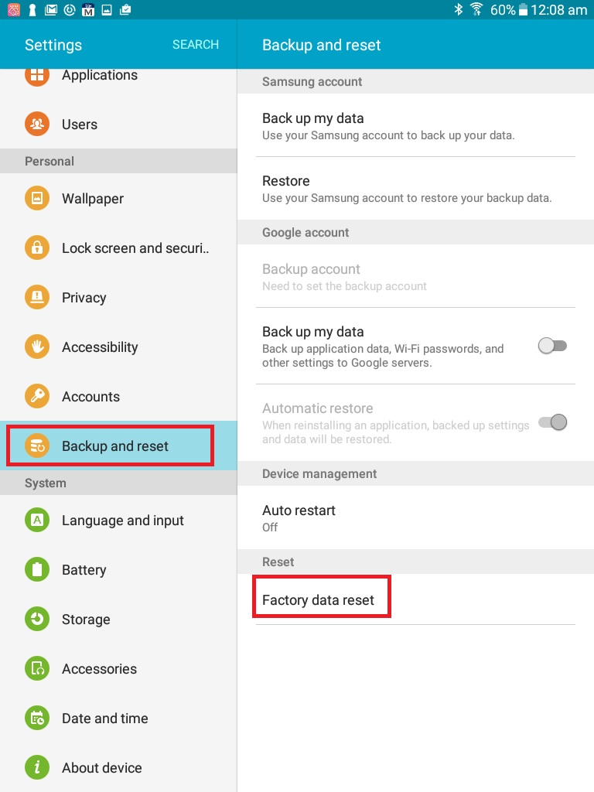The image size is (594, 792).
Task: Open the About device info icon
Action: [x=37, y=767]
